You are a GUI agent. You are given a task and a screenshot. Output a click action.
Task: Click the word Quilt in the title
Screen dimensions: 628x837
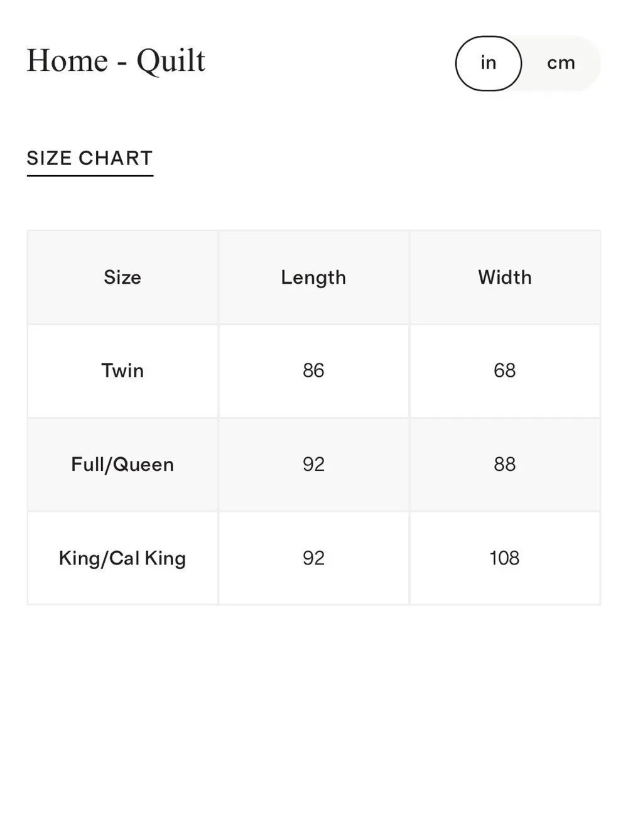click(171, 62)
